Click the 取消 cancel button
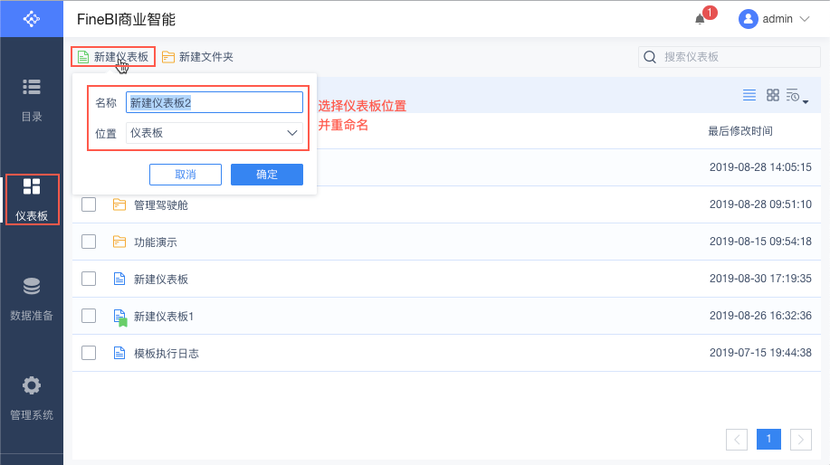Viewport: 830px width, 465px height. point(186,175)
